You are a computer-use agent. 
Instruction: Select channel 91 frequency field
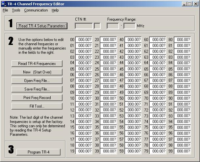[x=182, y=104]
